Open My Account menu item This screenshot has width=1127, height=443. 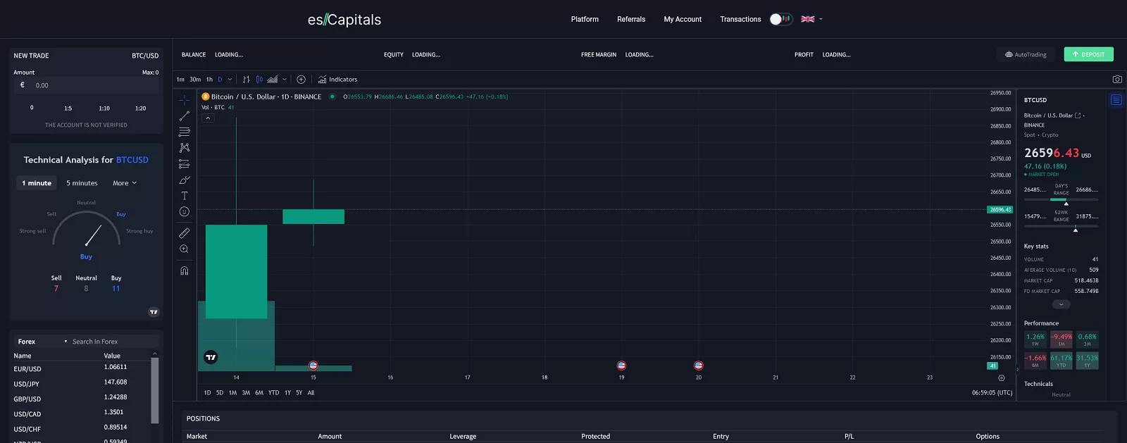click(x=683, y=19)
